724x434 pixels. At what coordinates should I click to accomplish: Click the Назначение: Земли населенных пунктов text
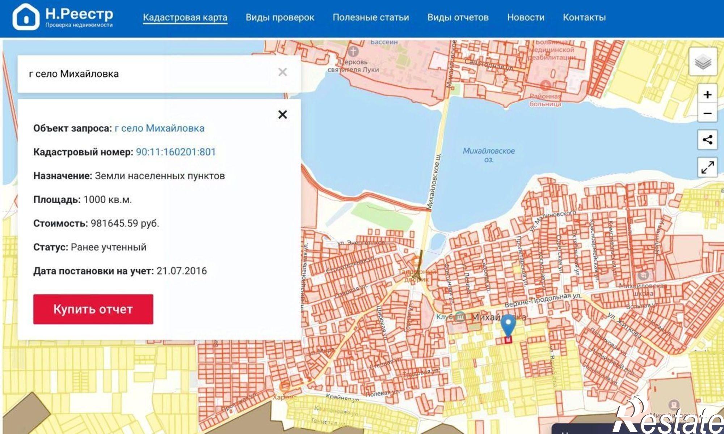[129, 176]
